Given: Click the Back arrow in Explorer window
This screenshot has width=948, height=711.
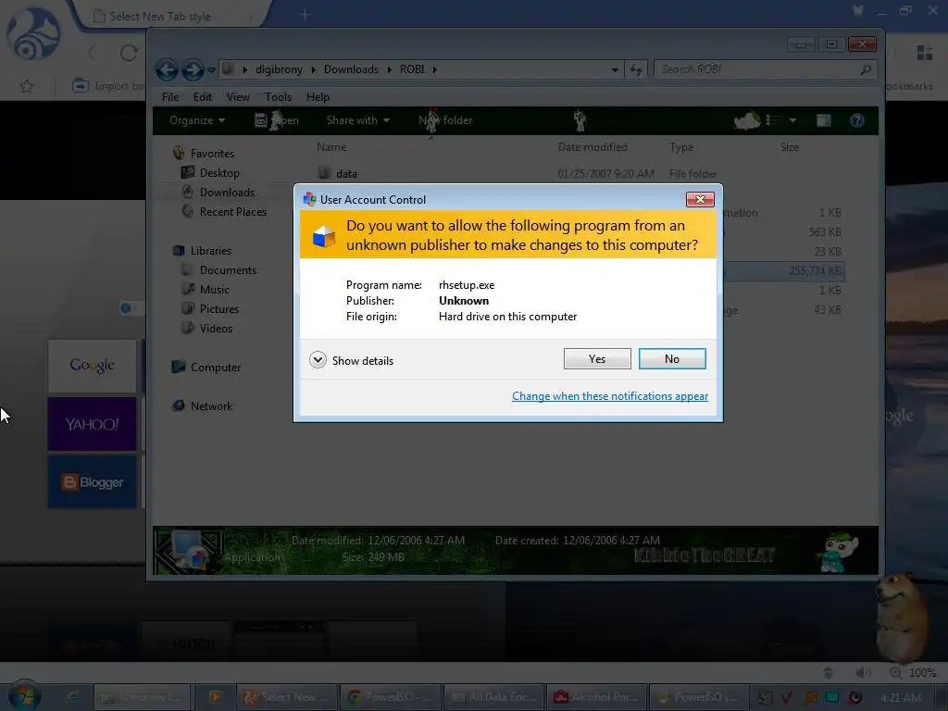Looking at the screenshot, I should 167,69.
